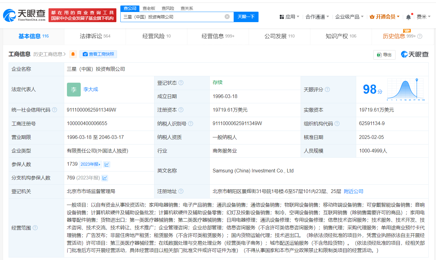
Task: Click the help icon next to 登记状态
Action: tap(181, 83)
